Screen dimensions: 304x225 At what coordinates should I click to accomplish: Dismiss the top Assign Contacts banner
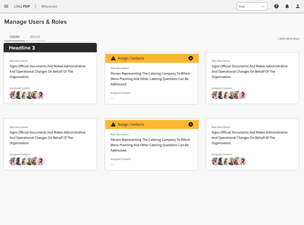pos(191,58)
